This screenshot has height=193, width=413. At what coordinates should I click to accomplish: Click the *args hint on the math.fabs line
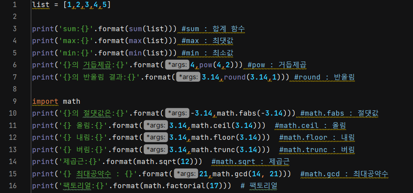[177, 113]
